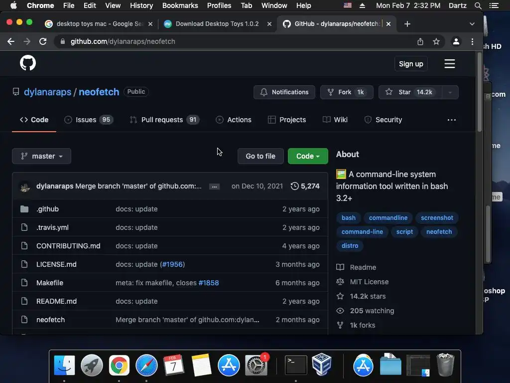Open a new Chrome tab
Screen dimensions: 510x383
pos(407,24)
